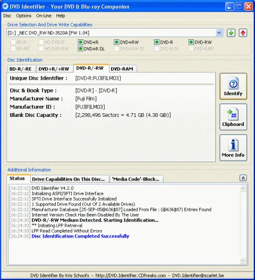
Task: Open the Help menu
Action: click(x=61, y=16)
